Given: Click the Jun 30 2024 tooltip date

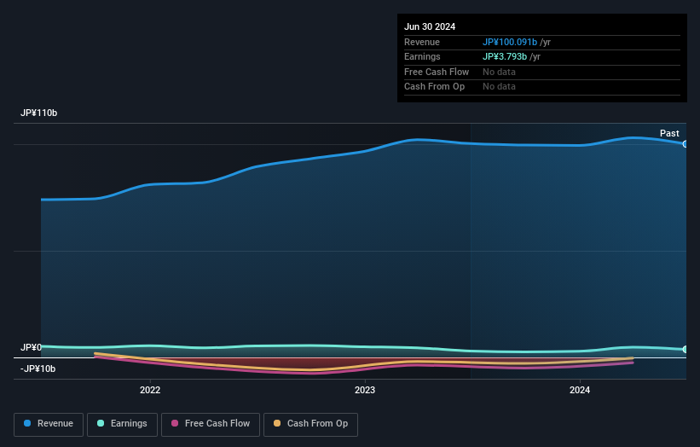Looking at the screenshot, I should (430, 26).
